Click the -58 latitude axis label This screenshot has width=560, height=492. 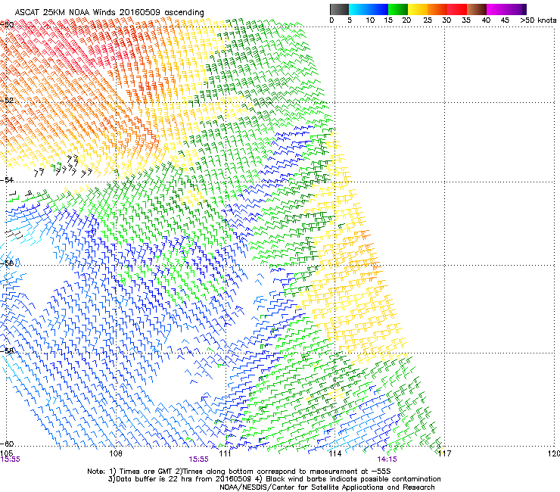(7, 350)
